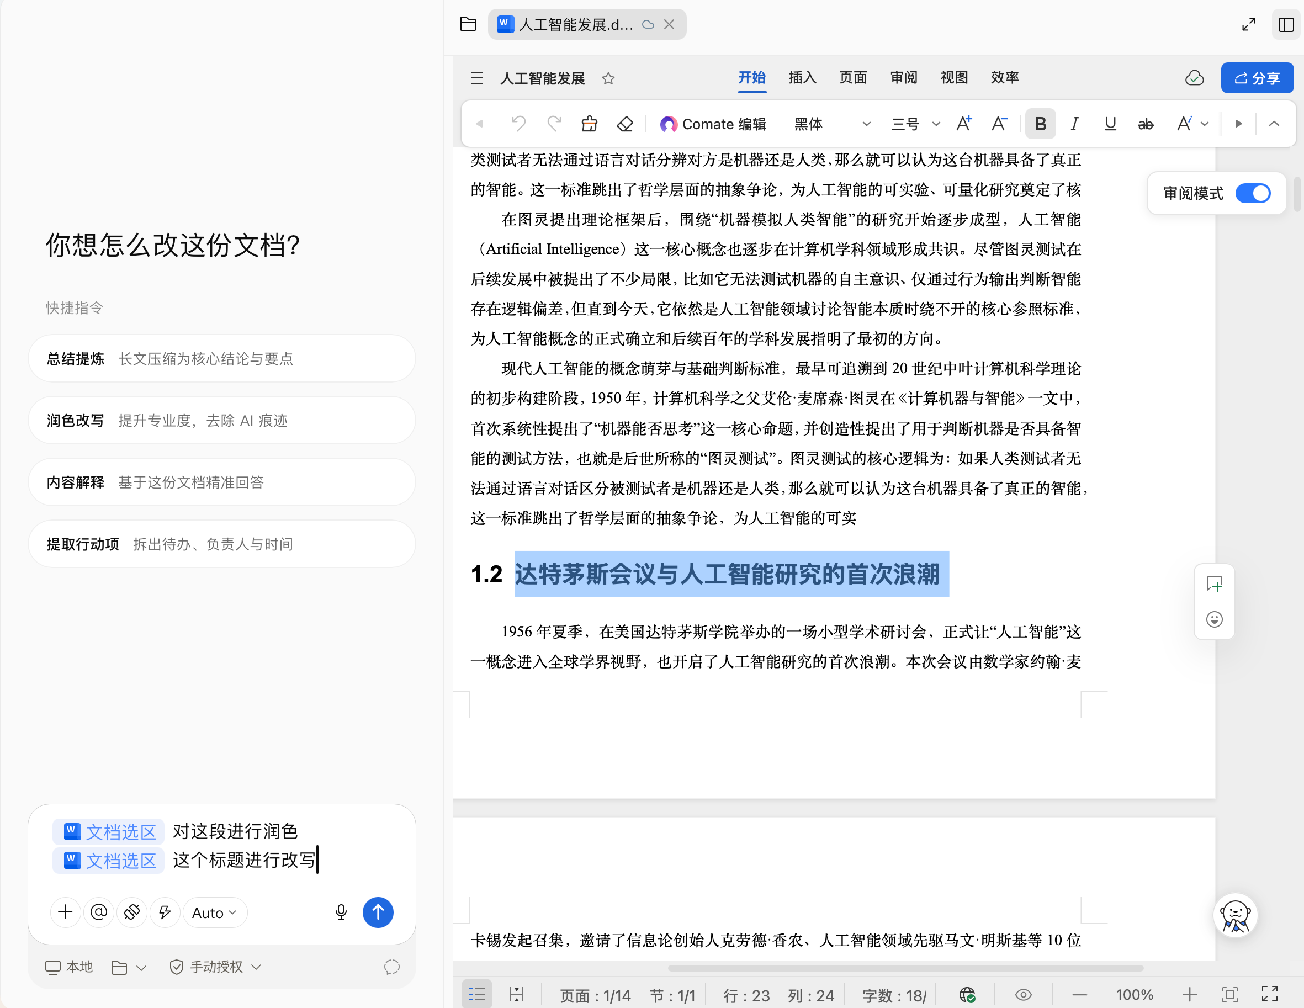Click the clear formatting eraser icon
This screenshot has height=1008, width=1304.
pos(624,124)
